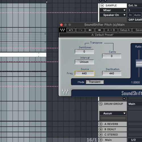Image resolution: width=142 pixels, height=142 pixels.
Task: Select the Main track name
Action: (108, 140)
